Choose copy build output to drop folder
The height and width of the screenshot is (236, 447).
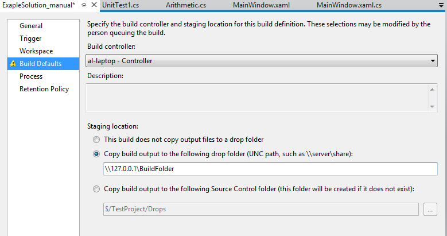pos(96,154)
